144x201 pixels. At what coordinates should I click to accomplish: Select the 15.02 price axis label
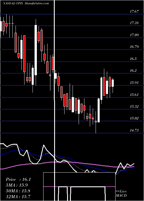(134, 118)
